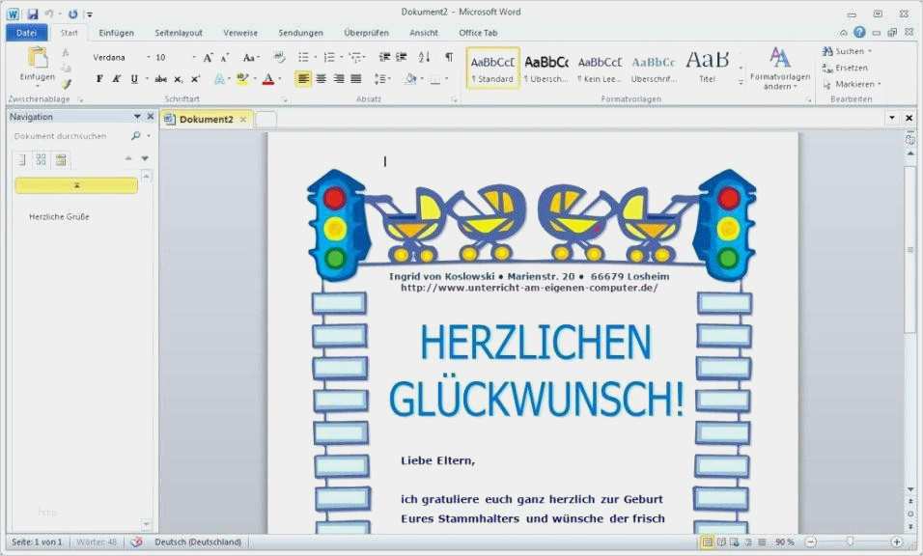Apply strikethrough to selected text
Image resolution: width=923 pixels, height=556 pixels.
(x=159, y=78)
